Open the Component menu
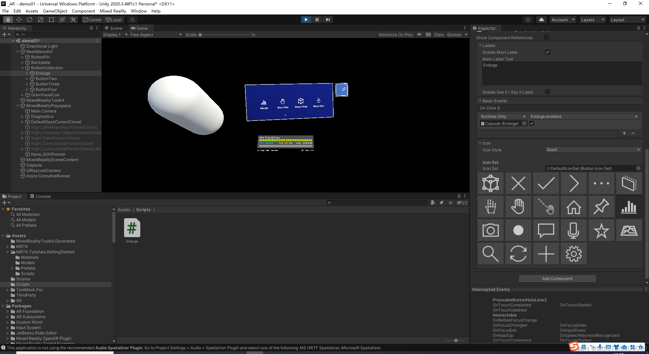649x354 pixels. 83,11
